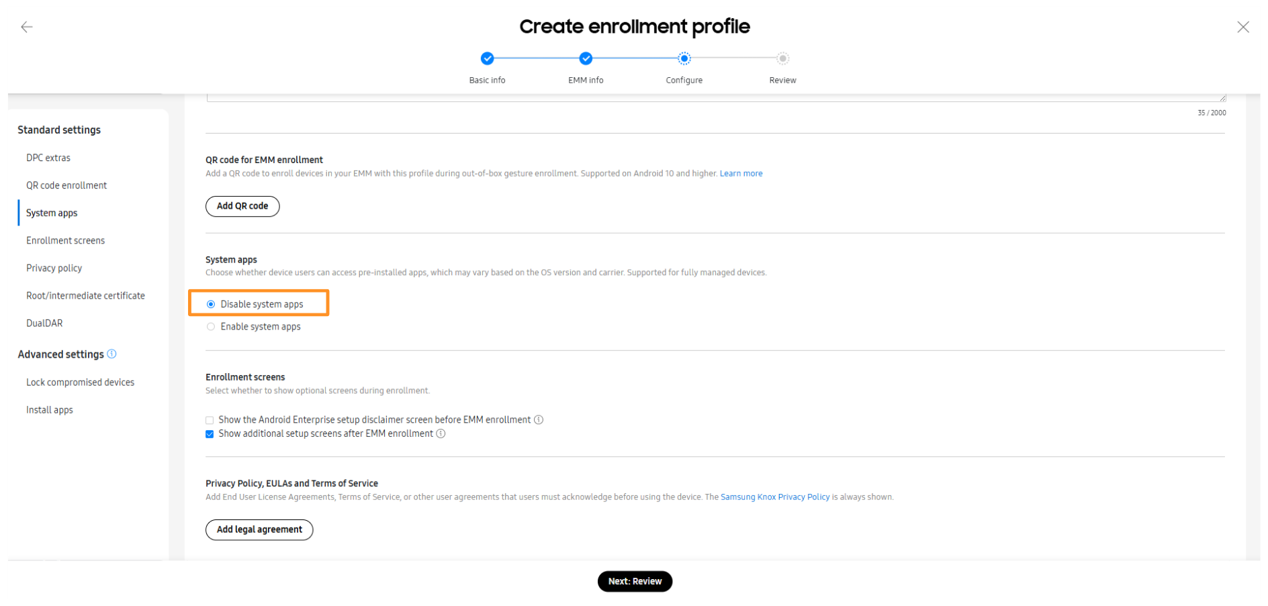
Task: Open the Advanced settings info icon
Action: click(x=112, y=354)
